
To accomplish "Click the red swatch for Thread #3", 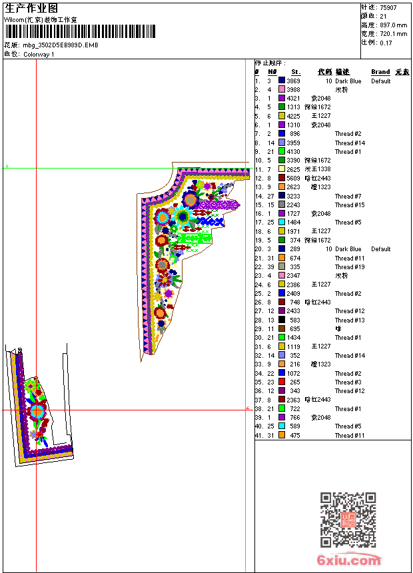I will click(282, 382).
